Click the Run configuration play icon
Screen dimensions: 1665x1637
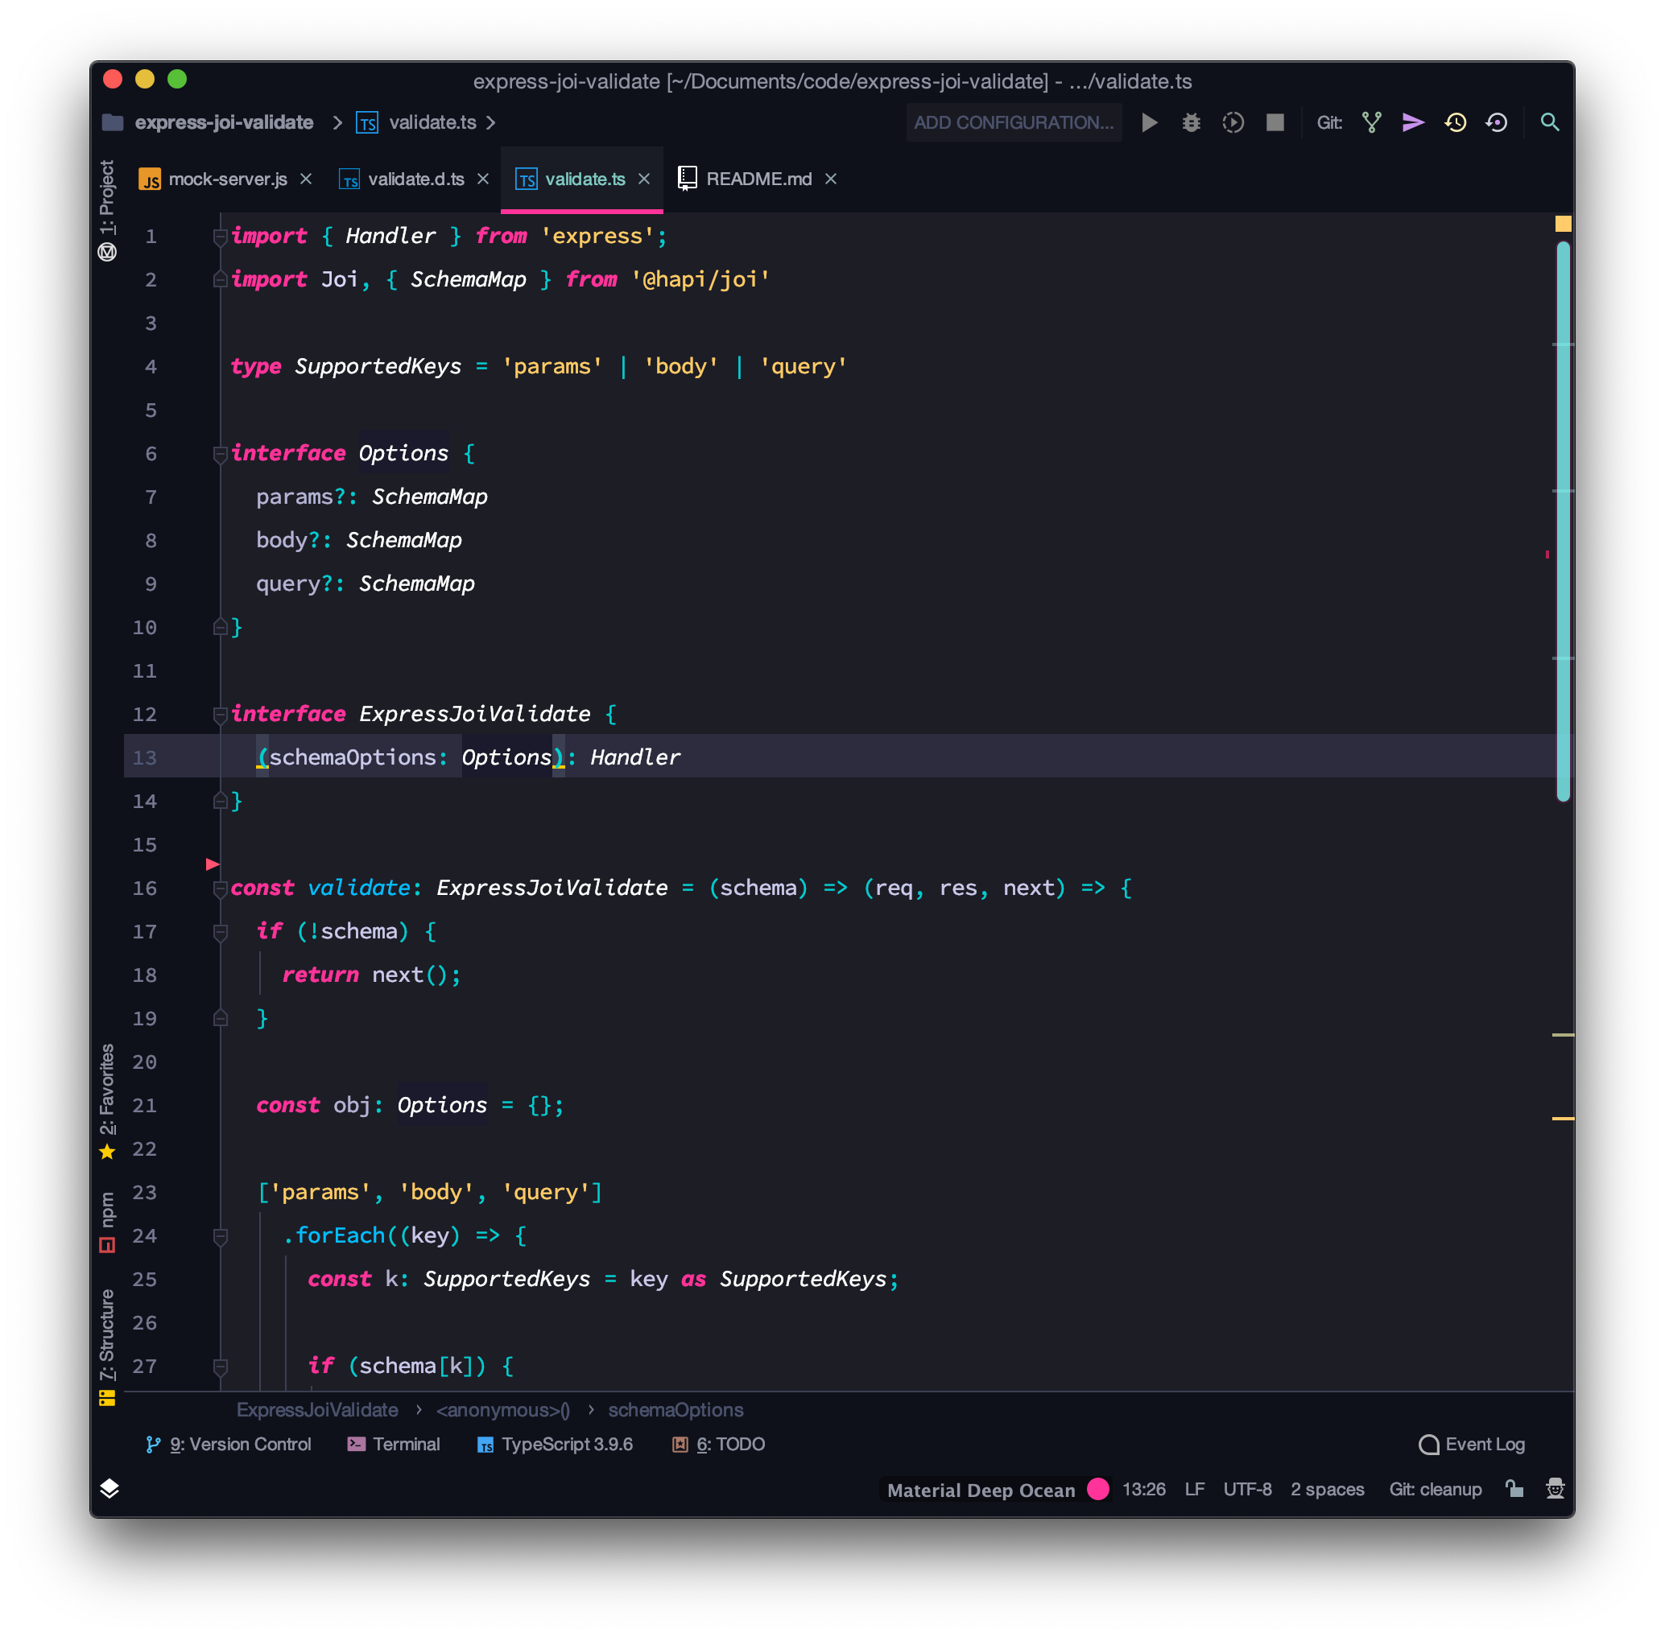[x=1149, y=123]
